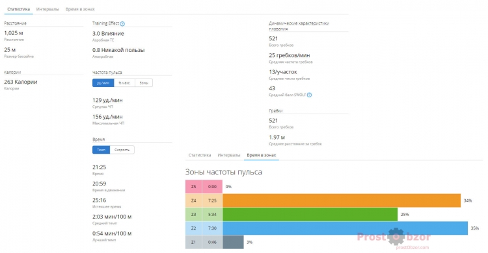The height and width of the screenshot is (253, 488).
Task: Click the 0:54 мин/100 м best pace
Action: 112,234
